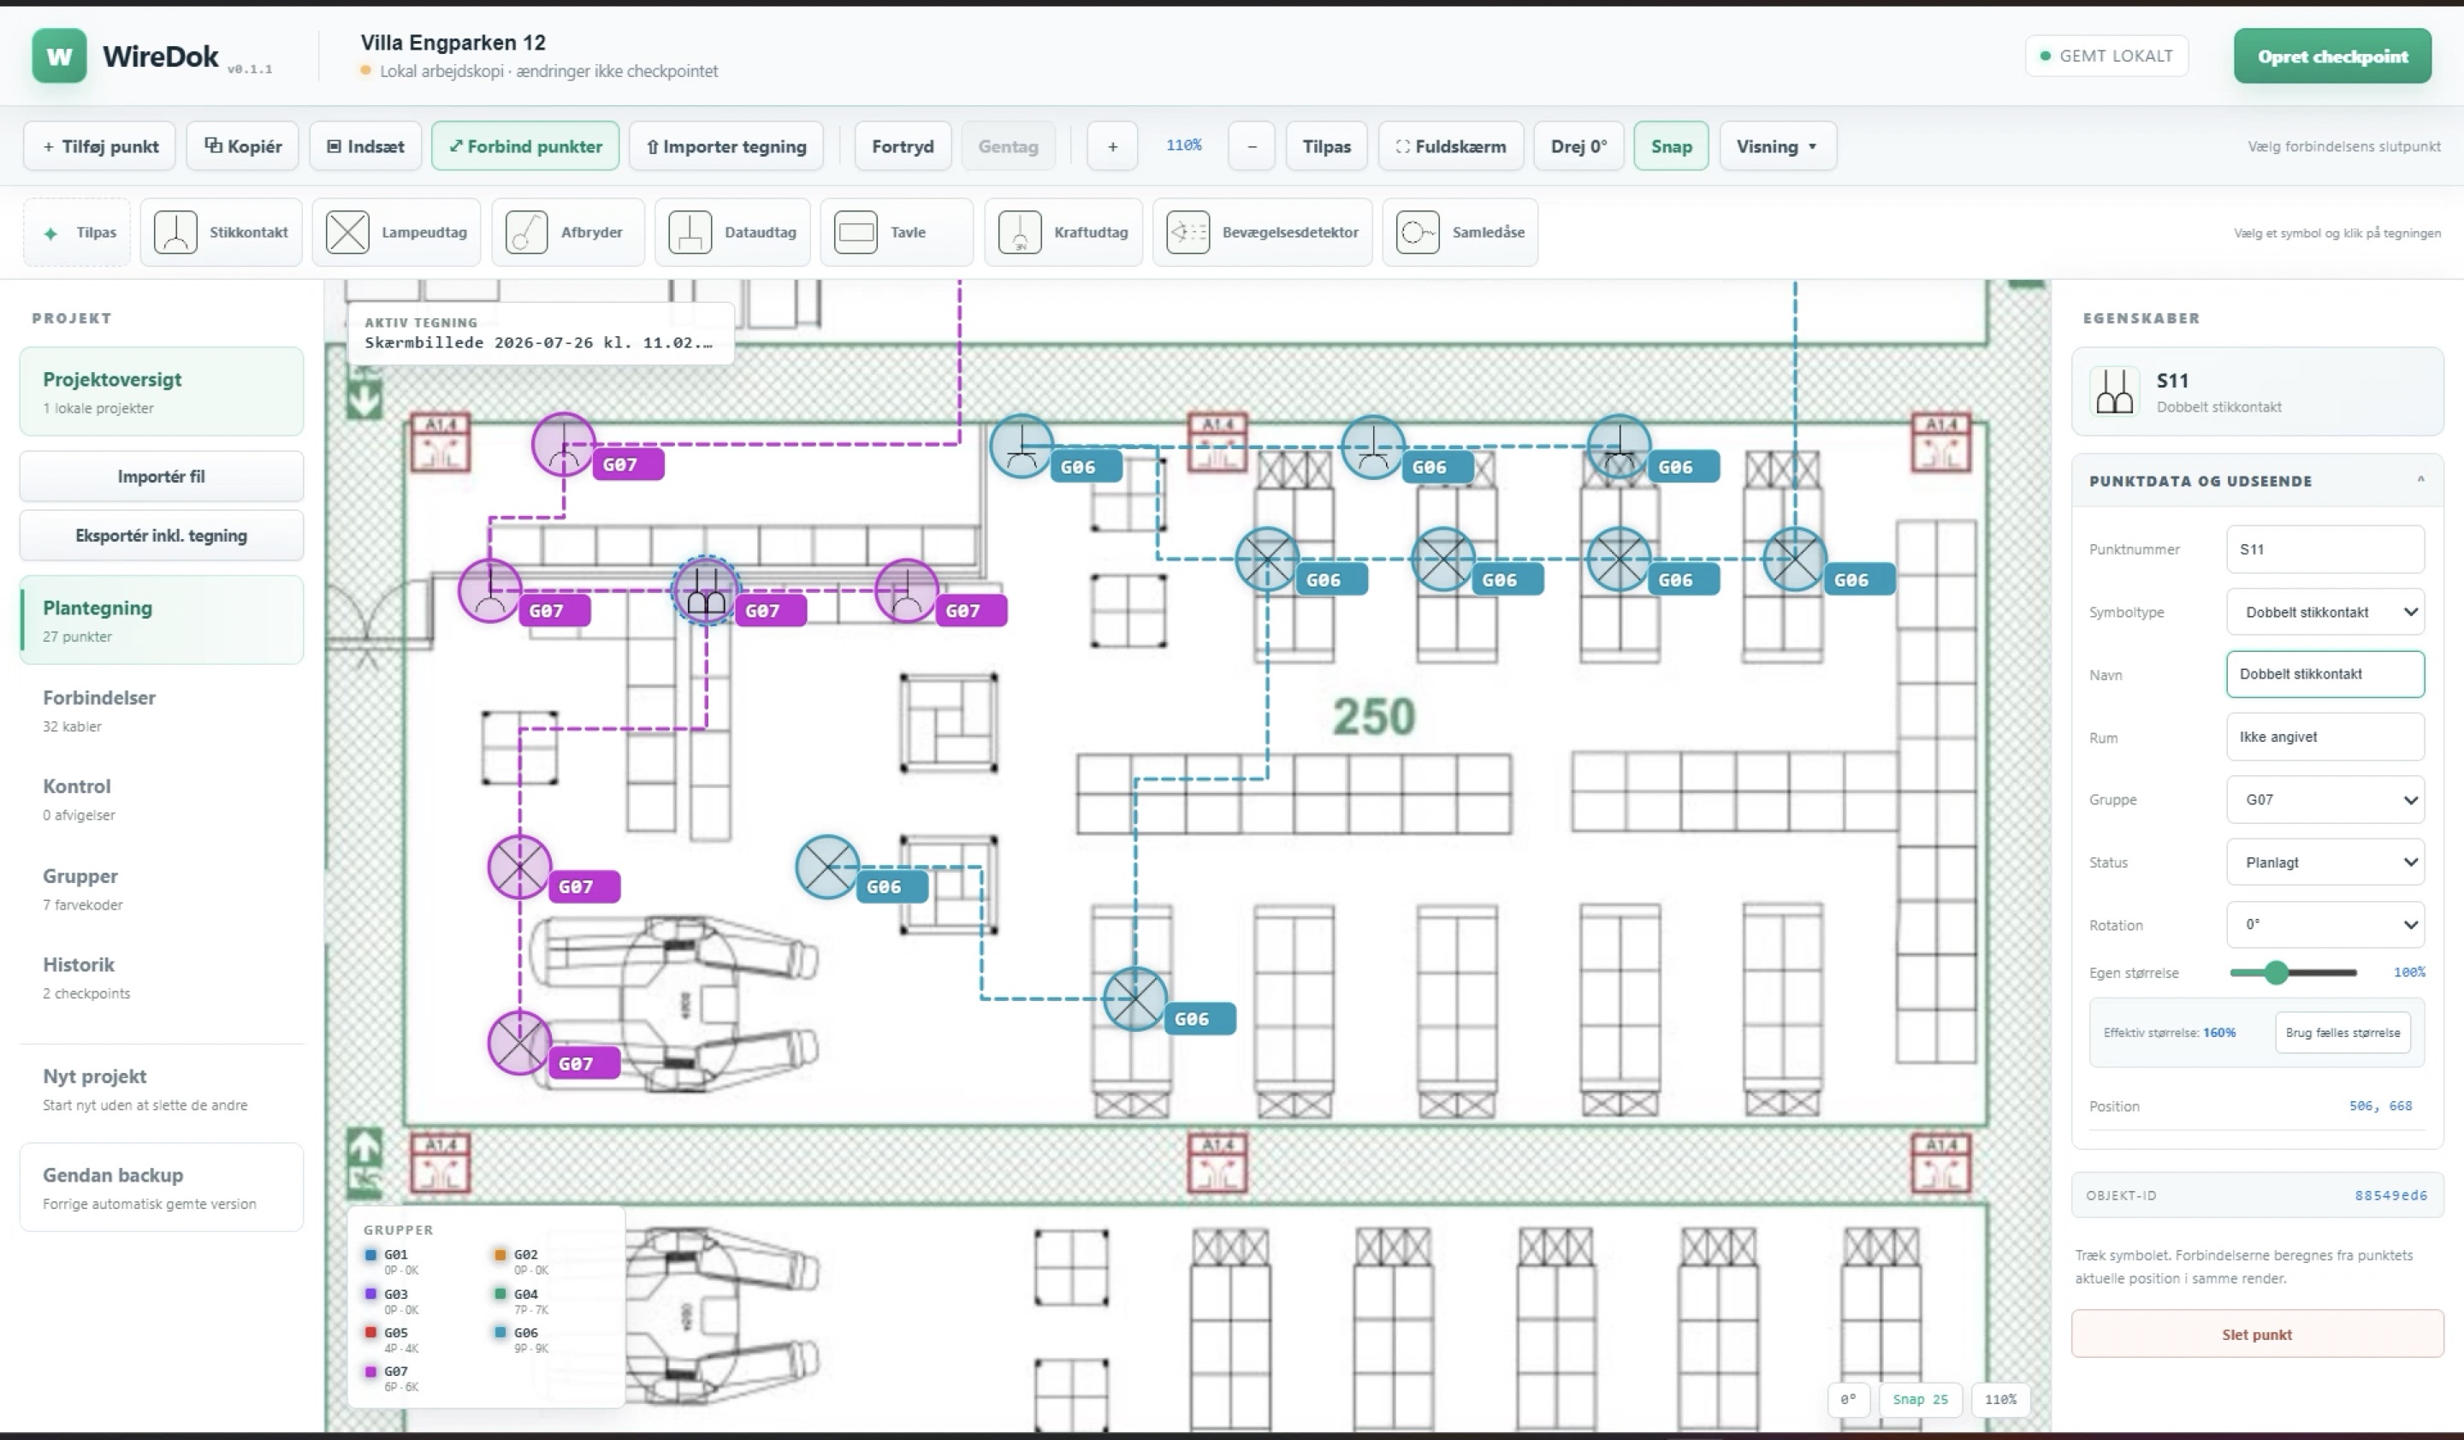This screenshot has height=1440, width=2464.
Task: Toggle Forbind punkter connect mode
Action: [x=525, y=146]
